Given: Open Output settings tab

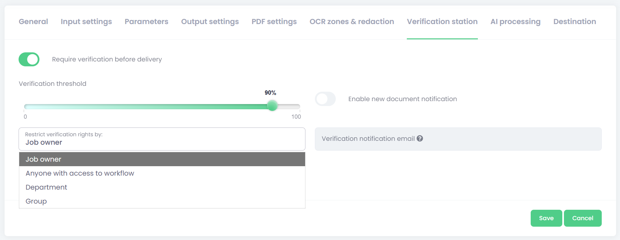Looking at the screenshot, I should (210, 22).
